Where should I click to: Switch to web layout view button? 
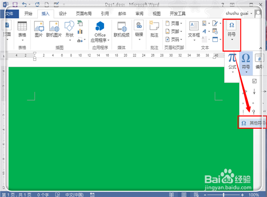(x=196, y=195)
